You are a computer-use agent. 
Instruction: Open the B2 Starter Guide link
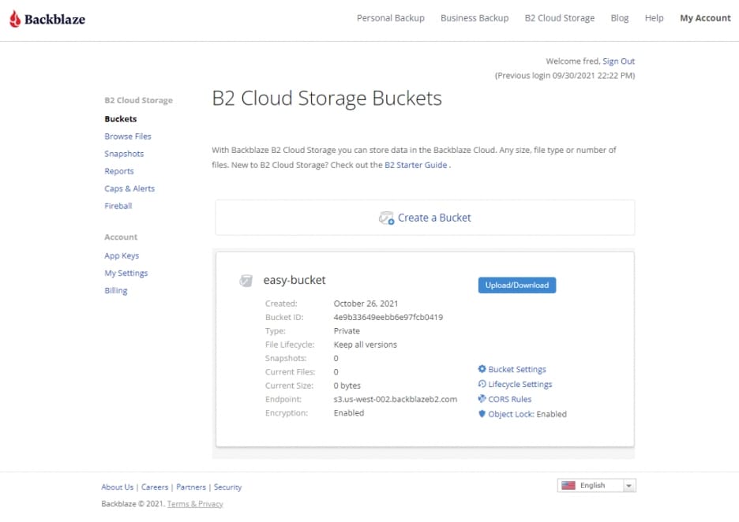416,165
